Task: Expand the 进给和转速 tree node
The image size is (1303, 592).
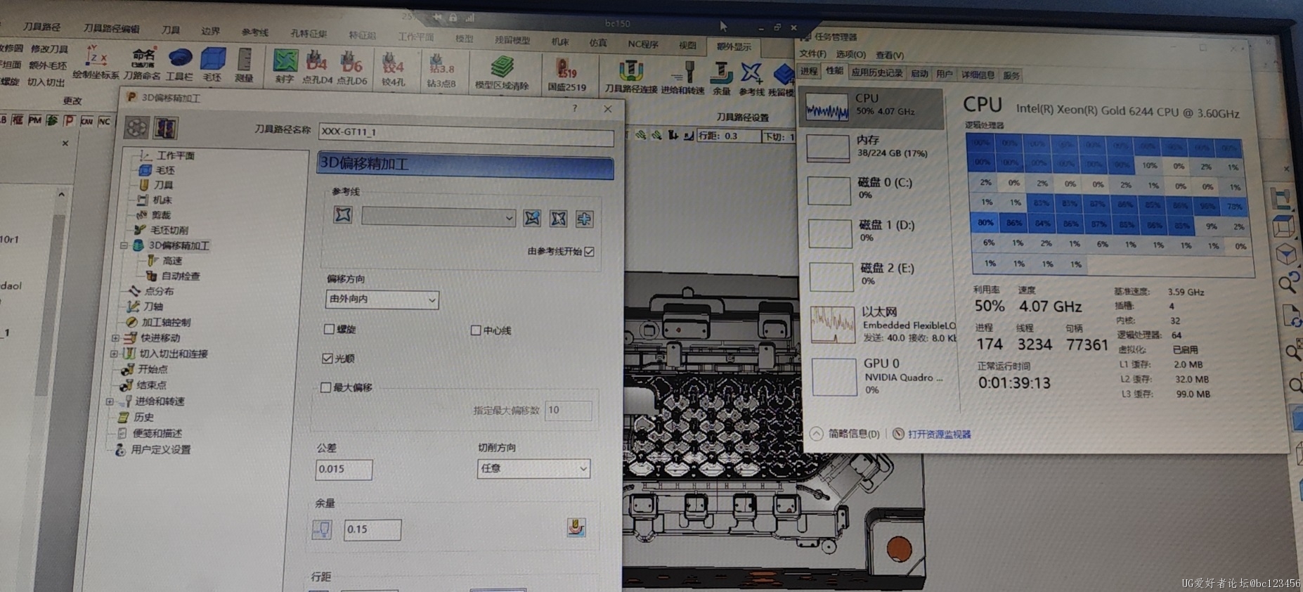Action: click(x=110, y=401)
